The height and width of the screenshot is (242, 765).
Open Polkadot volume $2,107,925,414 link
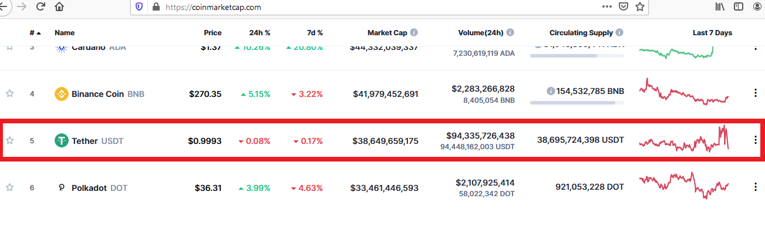point(485,183)
